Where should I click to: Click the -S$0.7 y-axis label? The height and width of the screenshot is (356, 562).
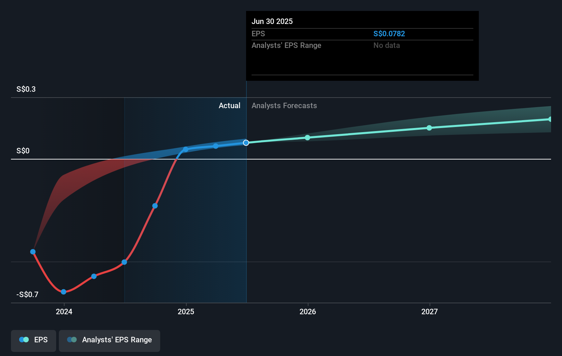coord(27,295)
